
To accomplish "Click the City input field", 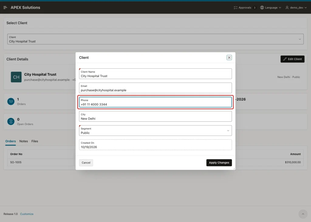I will [155, 116].
